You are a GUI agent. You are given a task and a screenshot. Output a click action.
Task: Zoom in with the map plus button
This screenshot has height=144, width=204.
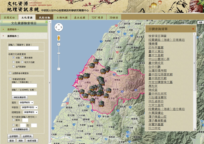pyautogui.click(x=59, y=44)
